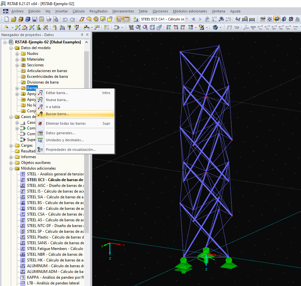
Task: Choose 'Buscar barra...' from context menu
Action: (x=57, y=114)
